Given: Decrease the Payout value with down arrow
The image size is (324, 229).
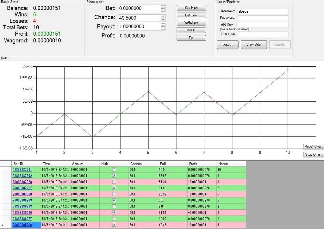Looking at the screenshot, I should (x=163, y=28).
